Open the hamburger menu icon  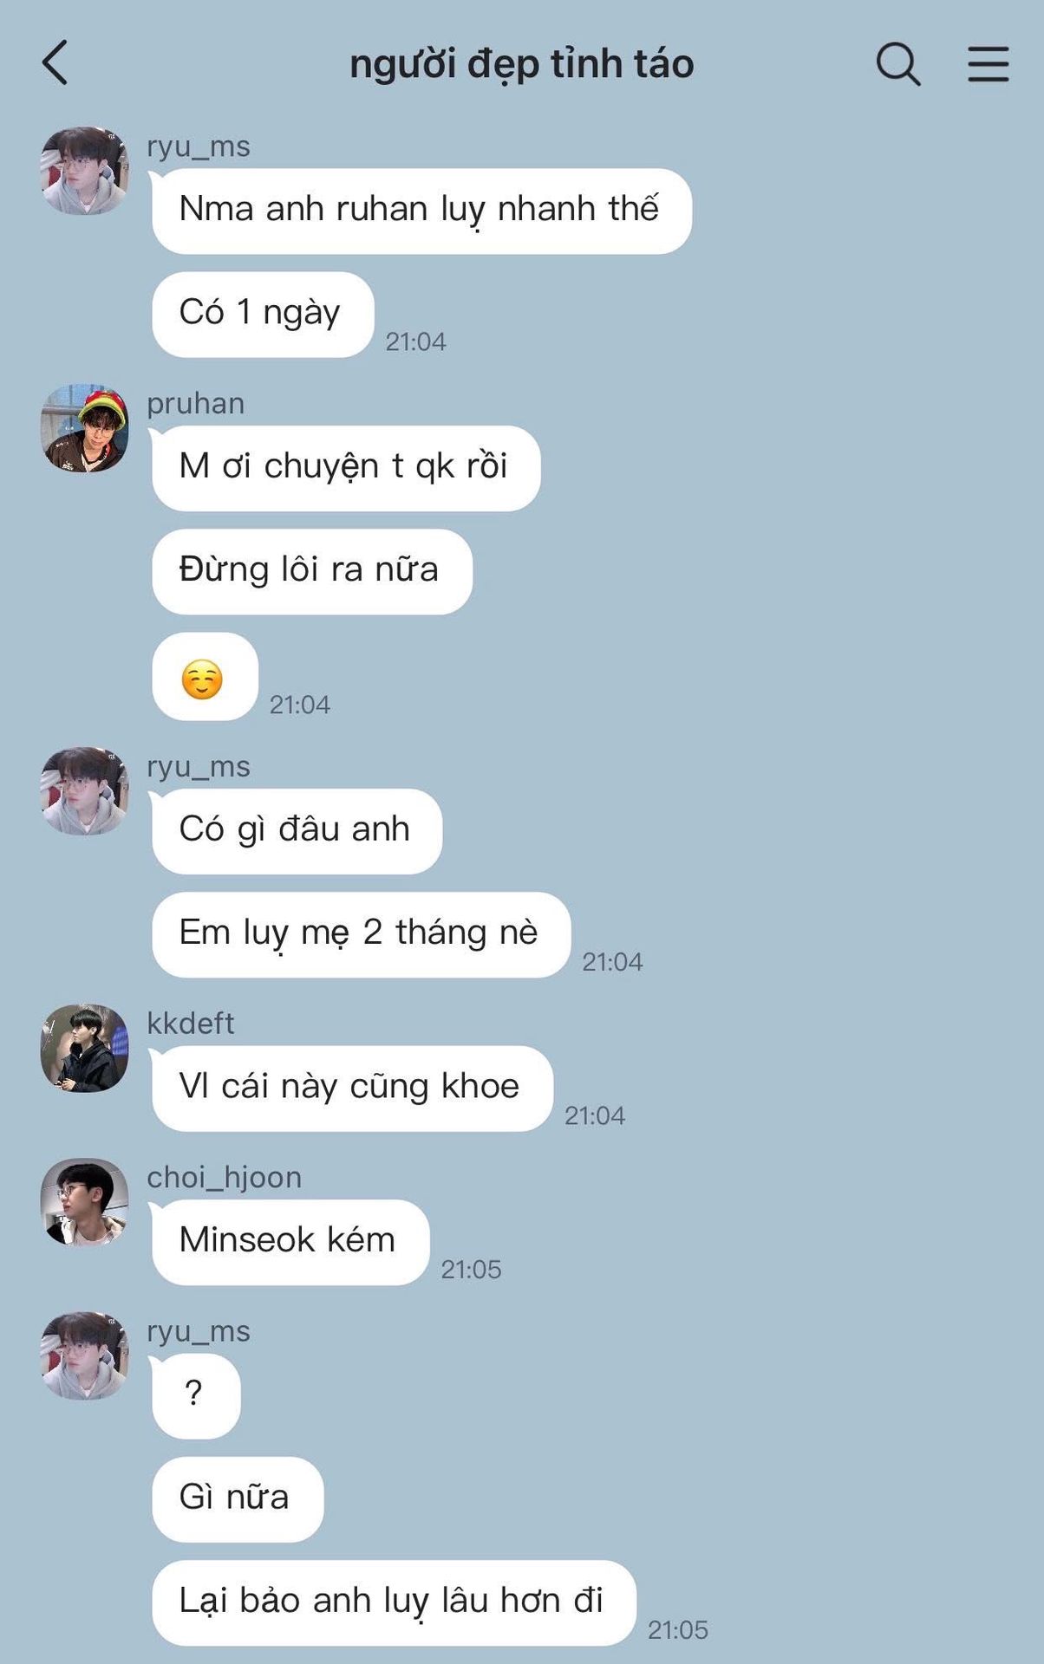pos(989,64)
